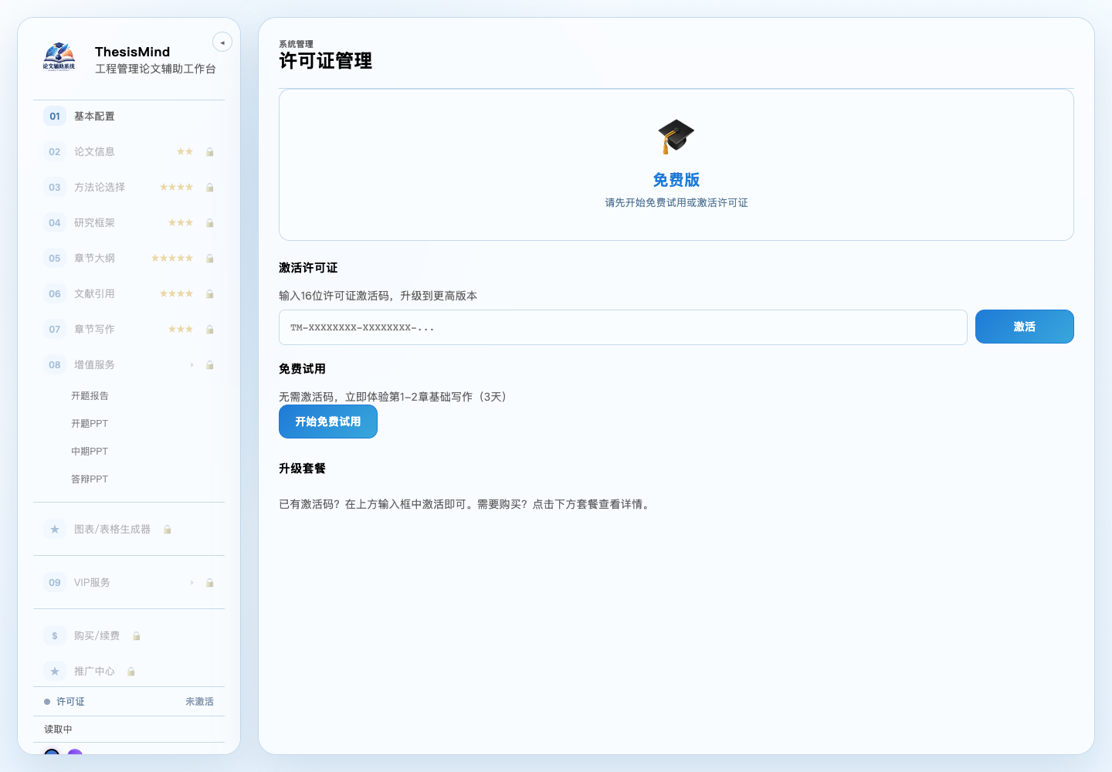Click the 许可证 label in sidebar footer
Viewport: 1112px width, 772px height.
click(70, 702)
